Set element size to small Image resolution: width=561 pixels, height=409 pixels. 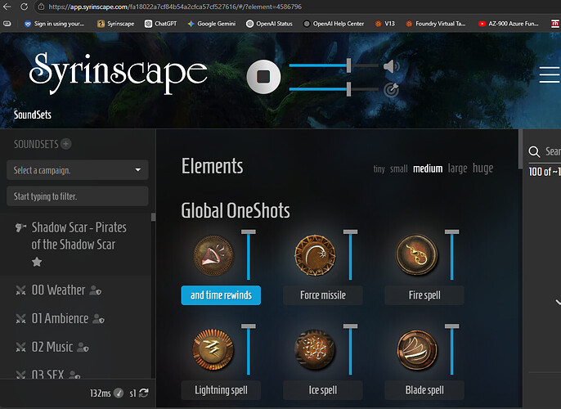[x=398, y=169]
